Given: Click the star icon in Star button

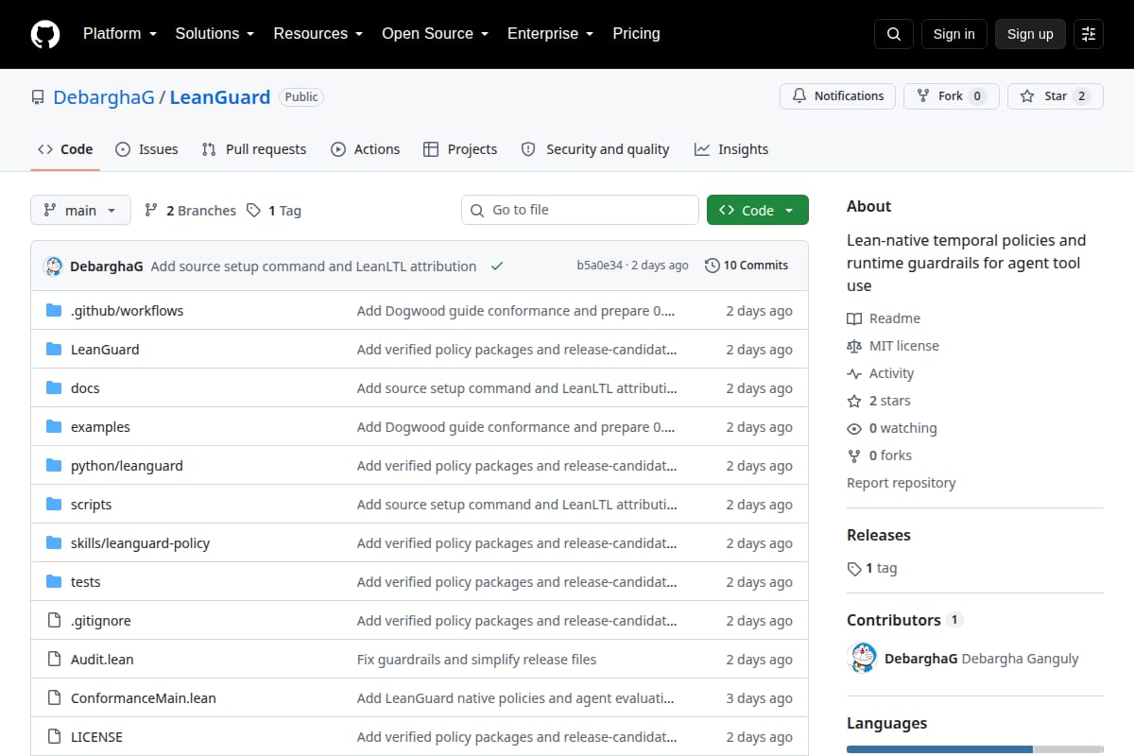Looking at the screenshot, I should (1027, 96).
